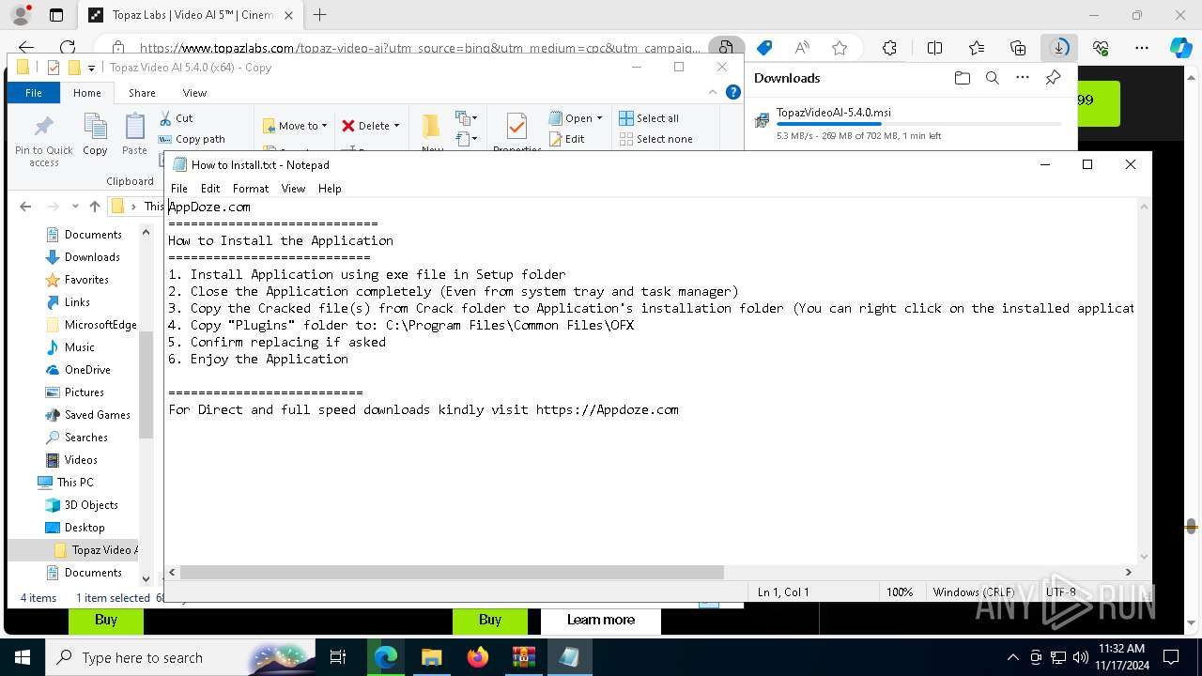Go up one folder in Explorer
This screenshot has height=676, width=1202.
pyautogui.click(x=94, y=207)
